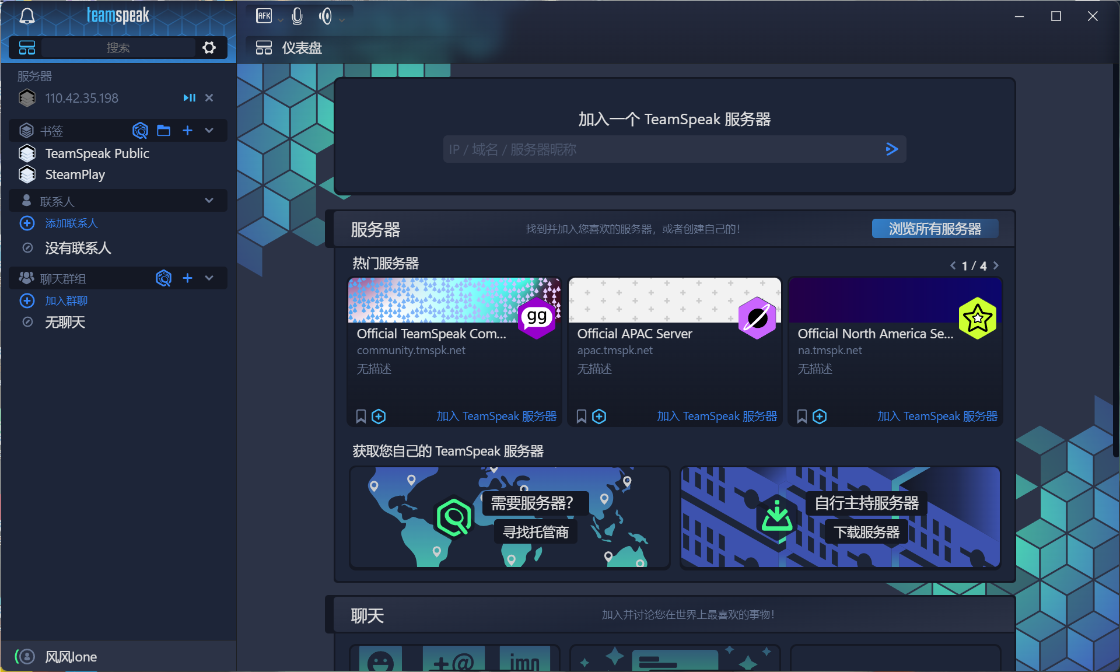Open the Official APAC Server card
This screenshot has height=672, width=1120.
click(675, 352)
